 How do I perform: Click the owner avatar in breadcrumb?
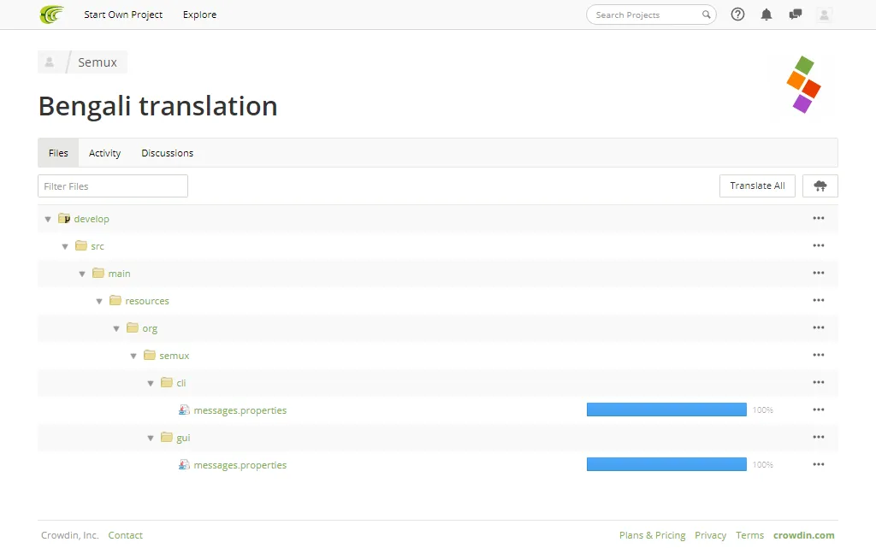point(50,62)
